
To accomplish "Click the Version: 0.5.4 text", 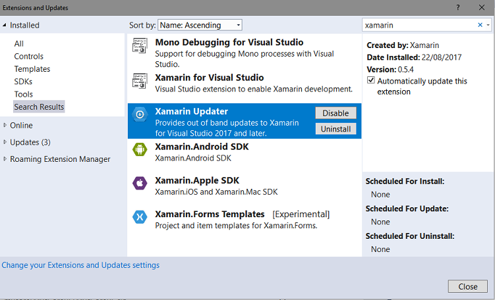I will (390, 69).
